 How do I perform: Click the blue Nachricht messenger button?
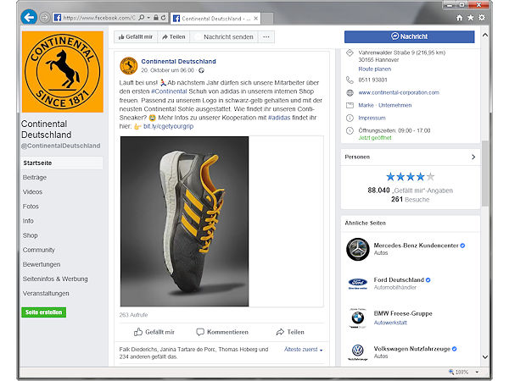[x=409, y=36]
